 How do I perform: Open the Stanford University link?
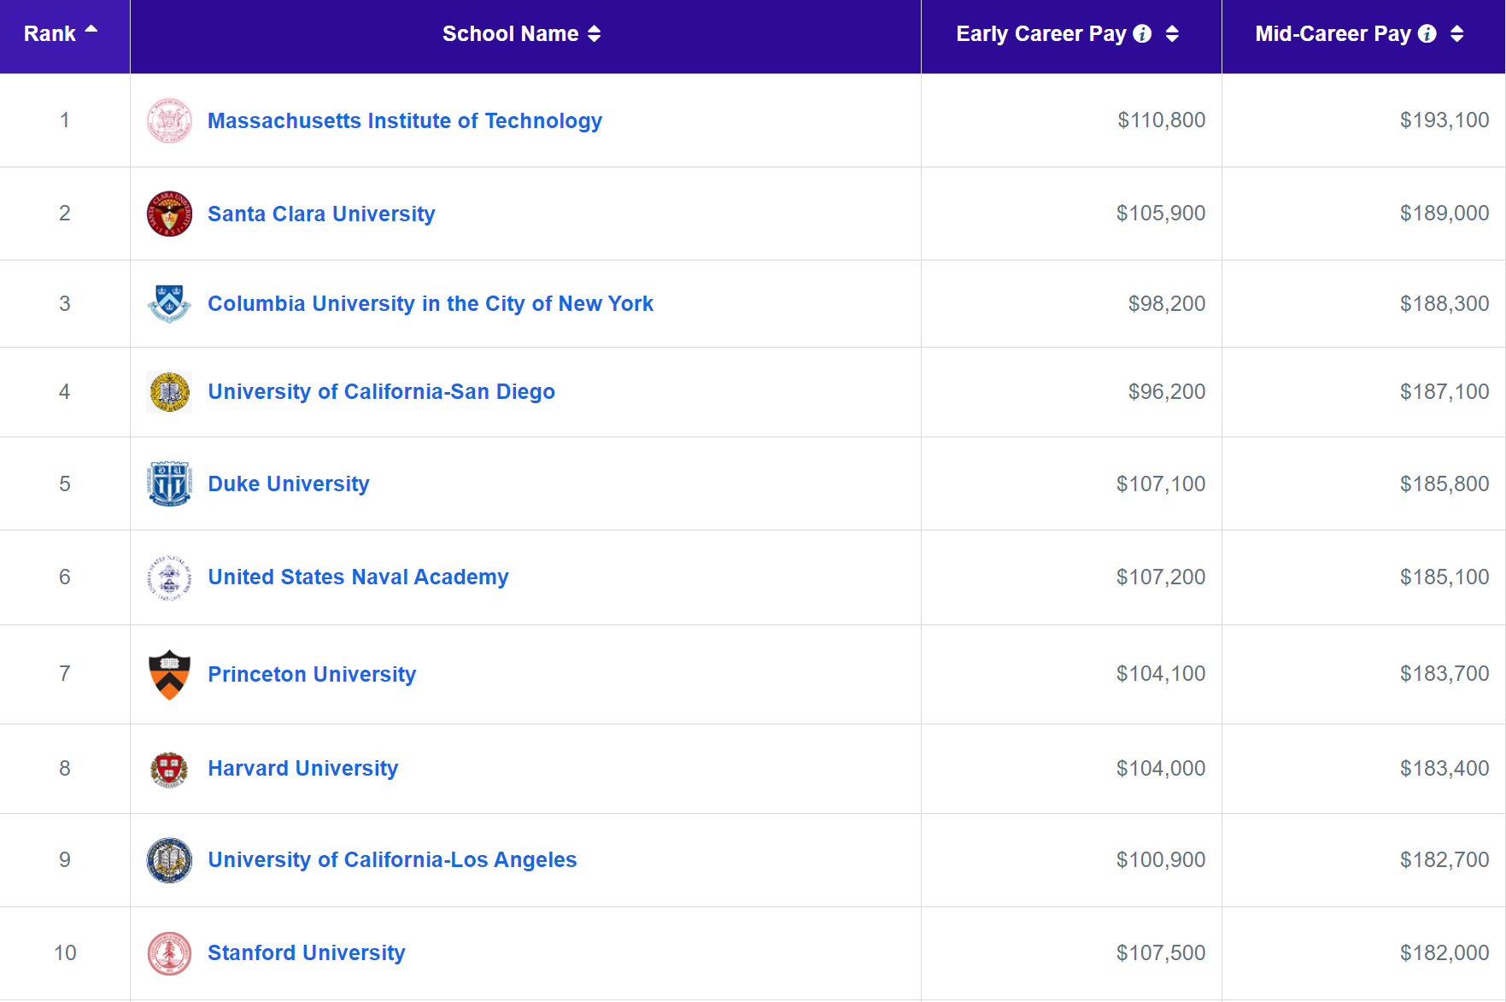[306, 952]
